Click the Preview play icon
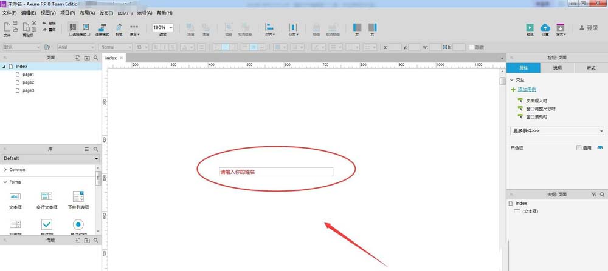608x271 pixels. 530,27
